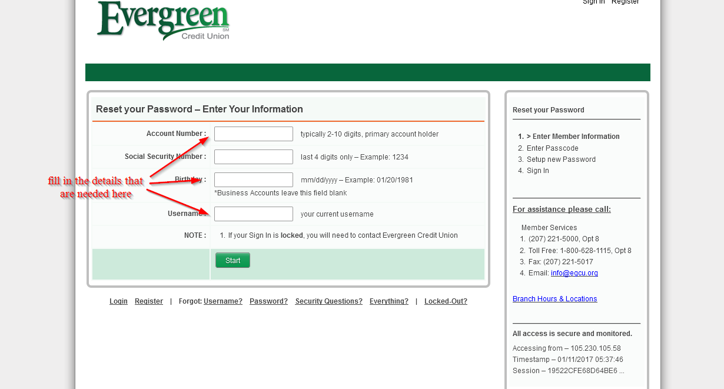
Task: Click the Social Security Number field
Action: click(x=254, y=157)
